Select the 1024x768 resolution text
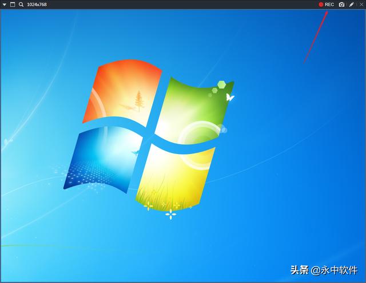This screenshot has height=283, width=366. [x=37, y=5]
